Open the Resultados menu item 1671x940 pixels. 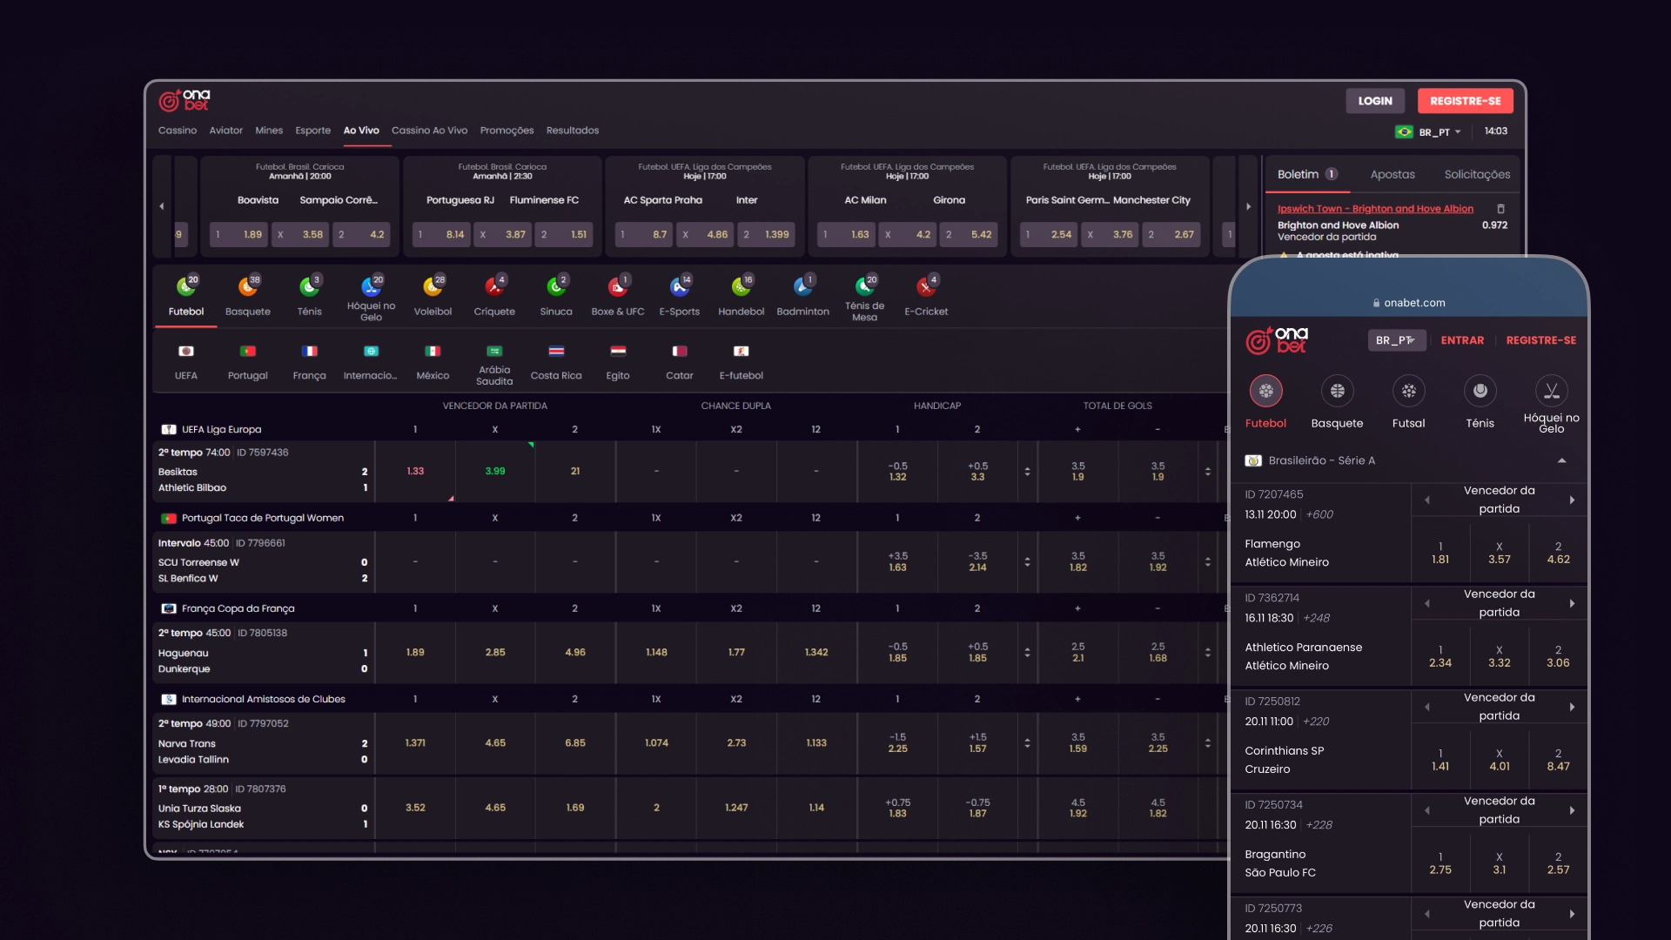573,131
